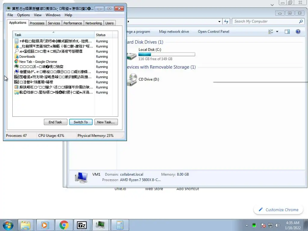Image resolution: width=308 pixels, height=231 pixels.
Task: Show hidden system tray icons
Action: pyautogui.click(x=247, y=225)
